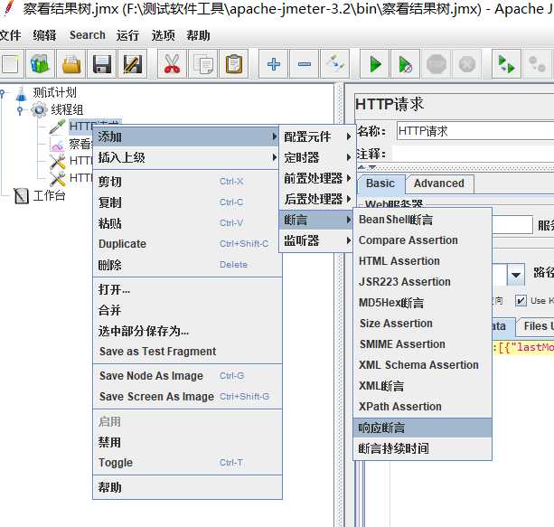Select 断言持续时间 entry
The image size is (554, 527).
point(422,448)
